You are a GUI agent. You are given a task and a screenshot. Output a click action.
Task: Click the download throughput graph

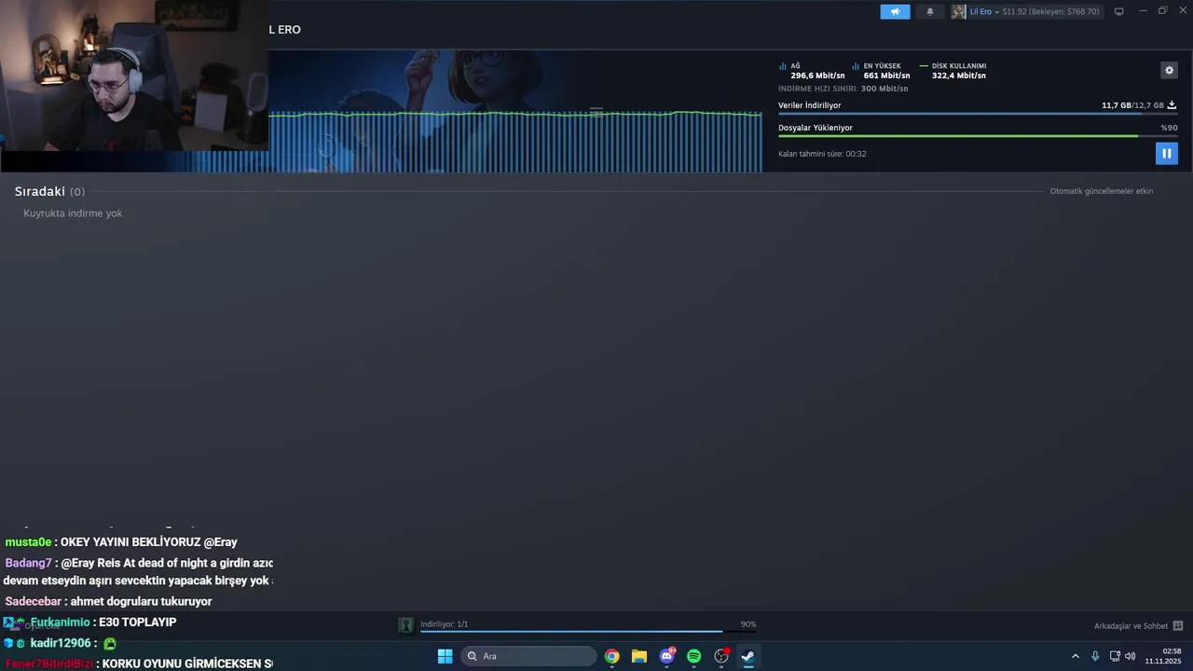(x=514, y=140)
